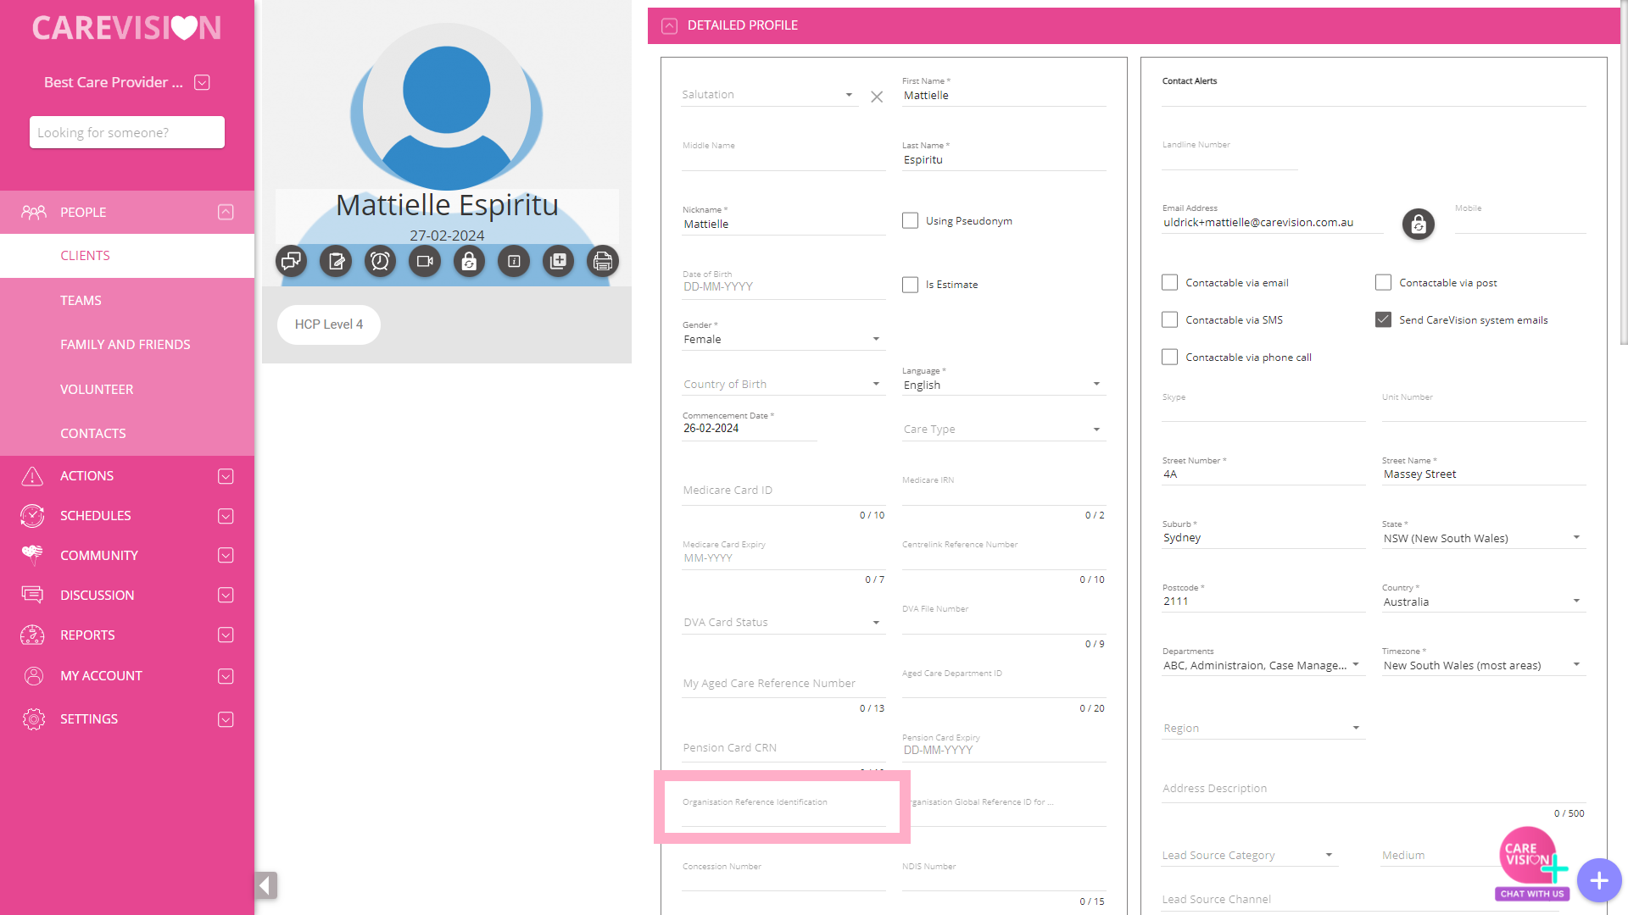
Task: Click the Pension Card CRN field
Action: [x=783, y=748]
